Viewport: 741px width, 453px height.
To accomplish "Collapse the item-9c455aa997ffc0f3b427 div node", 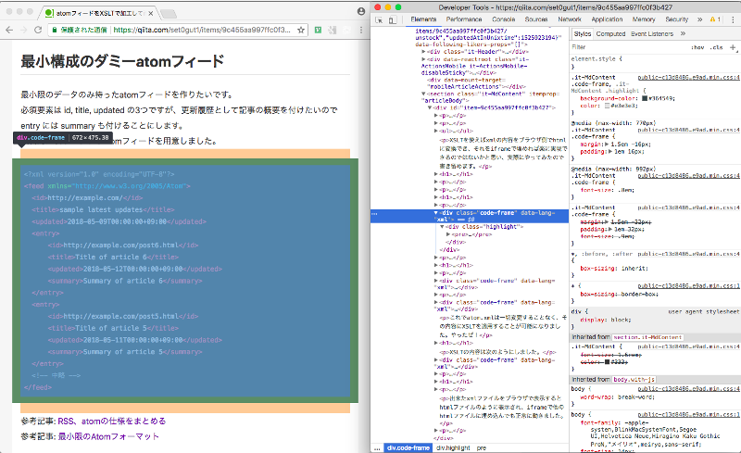I will [x=430, y=107].
